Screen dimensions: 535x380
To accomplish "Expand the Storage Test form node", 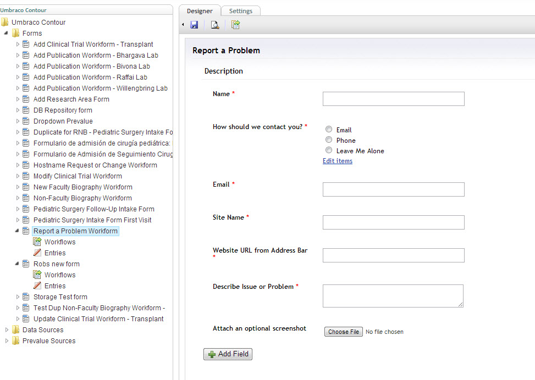I will tap(18, 297).
